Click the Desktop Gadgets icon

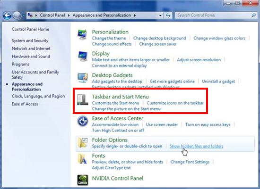83,78
